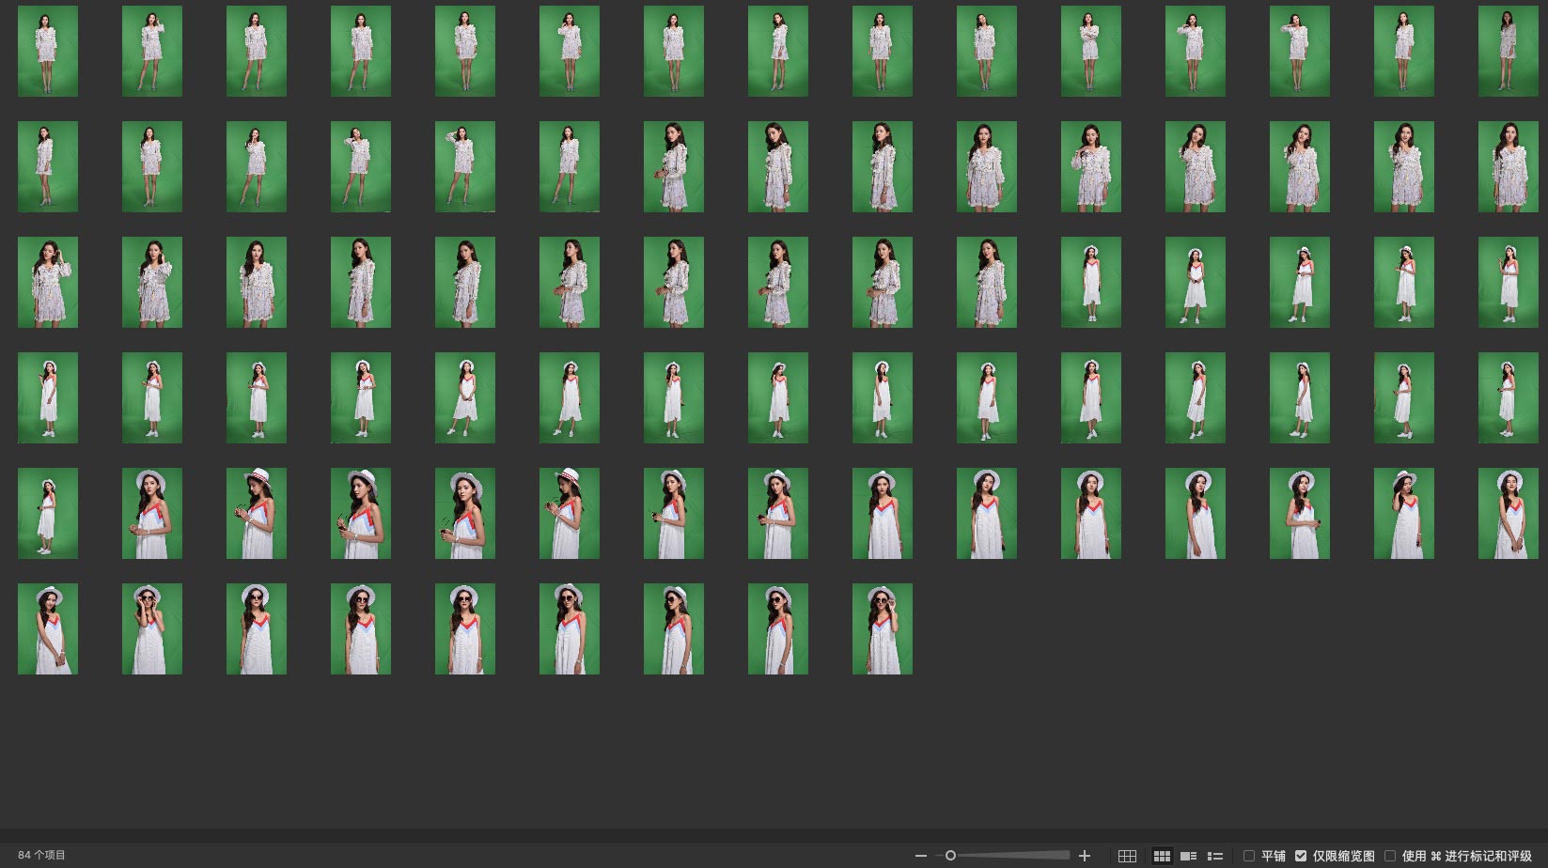Click the plus icon to enlarge thumbnails

pos(1085,856)
